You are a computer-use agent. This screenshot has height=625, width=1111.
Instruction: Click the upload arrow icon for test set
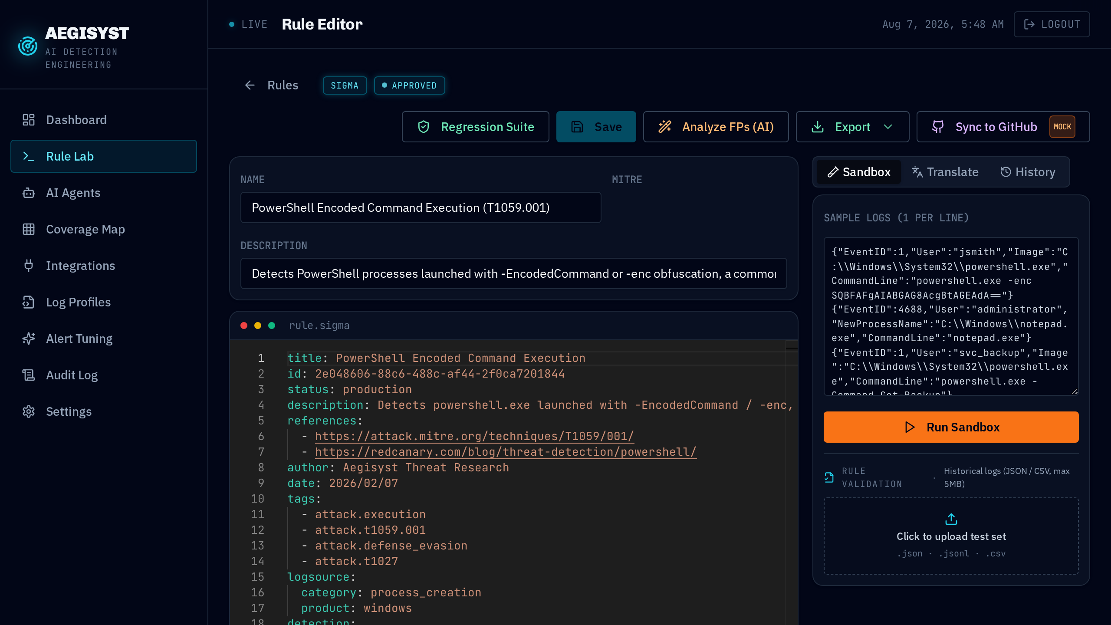951,519
